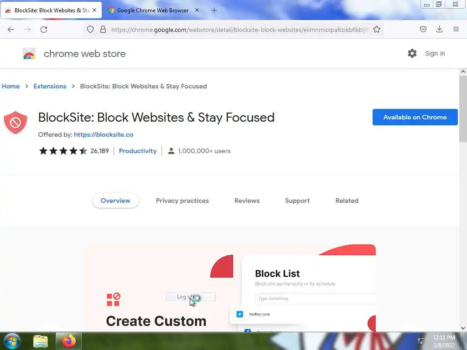Screen dimensions: 467x350
Task: Select the BlockSite browser tab
Action: 51,10
